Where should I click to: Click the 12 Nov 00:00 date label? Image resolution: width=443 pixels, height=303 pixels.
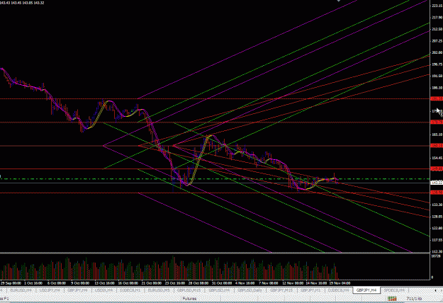293,283
